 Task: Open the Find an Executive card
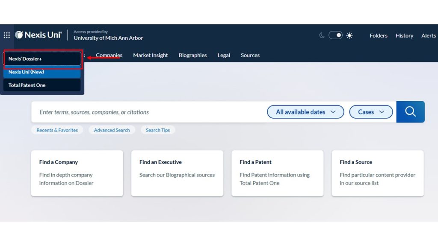(178, 173)
